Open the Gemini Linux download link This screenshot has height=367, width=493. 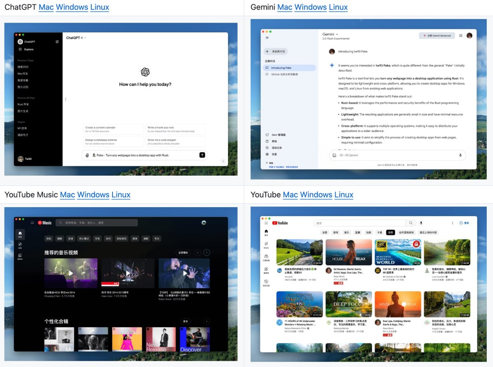click(339, 7)
